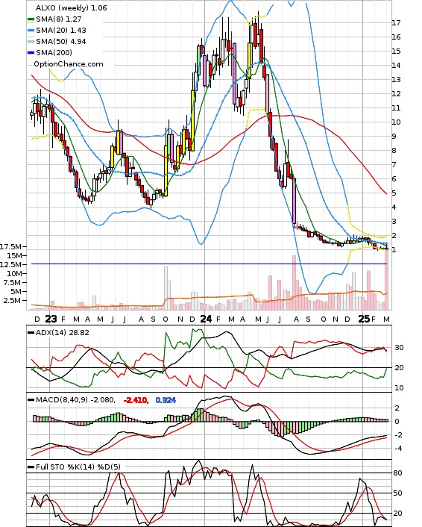Click the bold 24 year marker
This screenshot has width=422, height=527.
pos(206,319)
